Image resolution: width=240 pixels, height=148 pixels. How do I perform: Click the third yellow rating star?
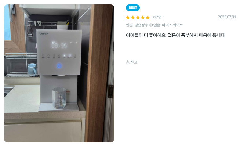point(138,17)
